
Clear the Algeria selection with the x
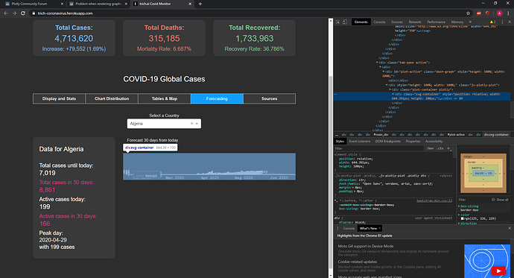[x=191, y=124]
